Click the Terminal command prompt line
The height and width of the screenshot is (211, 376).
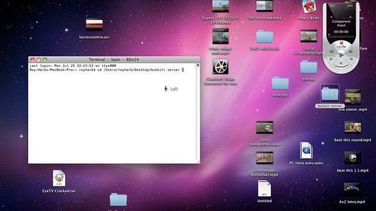click(107, 70)
